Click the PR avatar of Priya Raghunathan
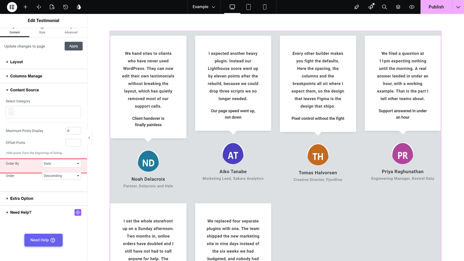 [403, 154]
